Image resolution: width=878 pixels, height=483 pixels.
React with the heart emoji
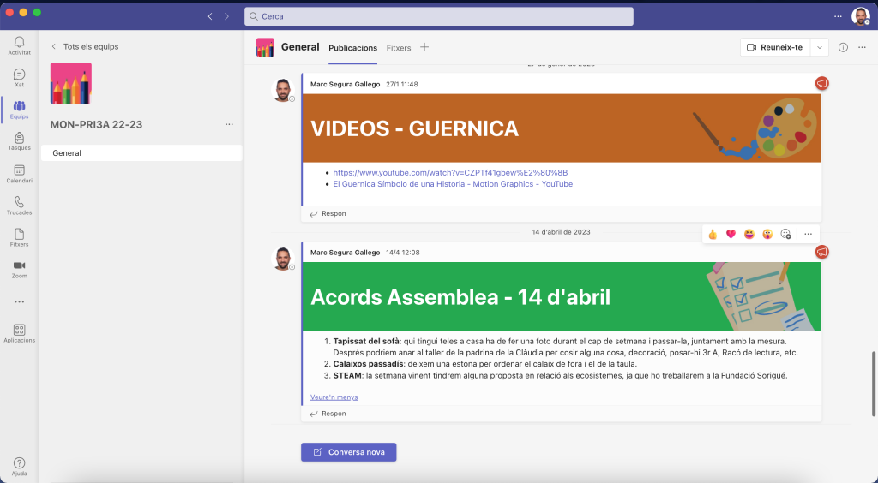(731, 234)
